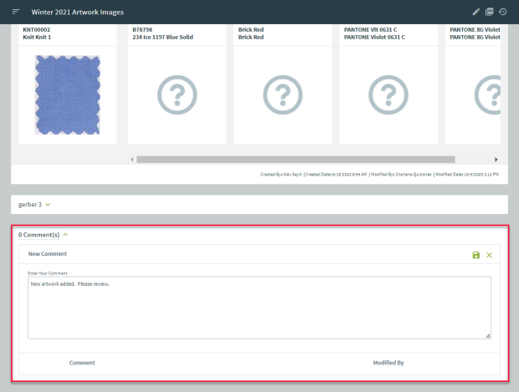Click the Brick Red placeholder question mark image
This screenshot has width=519, height=392.
pos(282,94)
